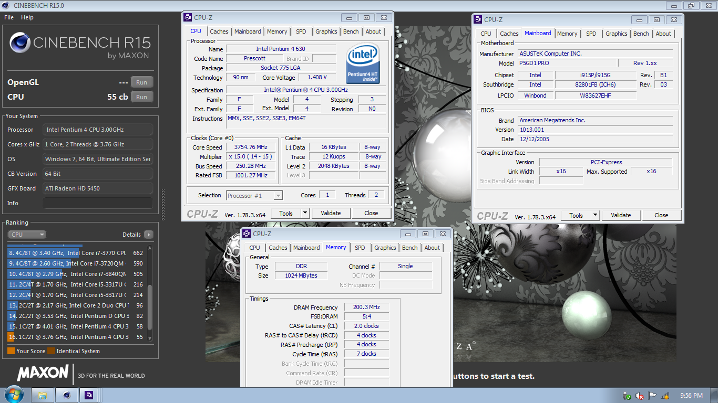The height and width of the screenshot is (403, 718).
Task: Open the CPU ranking type dropdown
Action: click(x=27, y=235)
